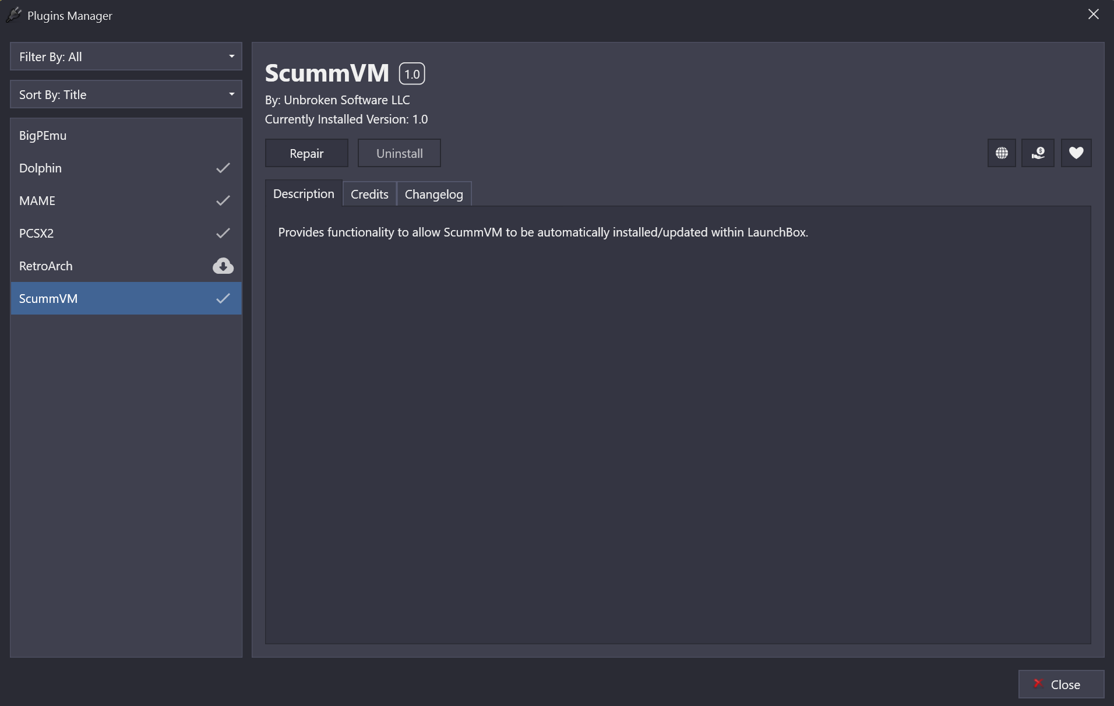Click 'By: Unbroken Software LLC' text
Screen dimensions: 1114x706
tap(337, 100)
